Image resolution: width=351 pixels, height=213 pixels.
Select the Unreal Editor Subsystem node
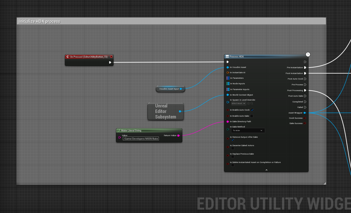coord(165,111)
